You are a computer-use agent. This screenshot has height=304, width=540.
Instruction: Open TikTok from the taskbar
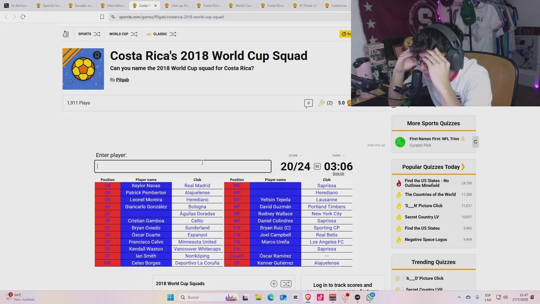pos(320,297)
